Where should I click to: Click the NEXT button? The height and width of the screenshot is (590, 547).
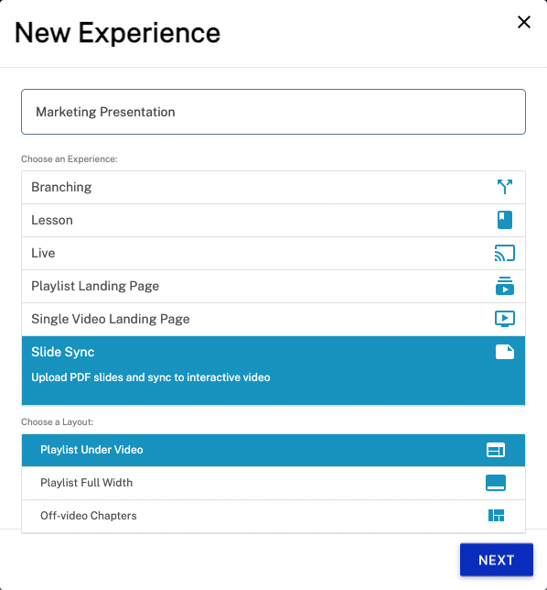click(x=497, y=560)
